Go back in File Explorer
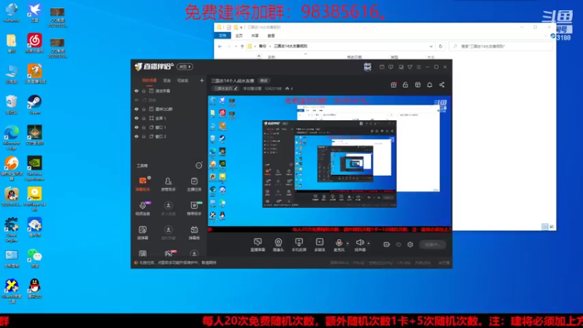The image size is (583, 328). 220,47
